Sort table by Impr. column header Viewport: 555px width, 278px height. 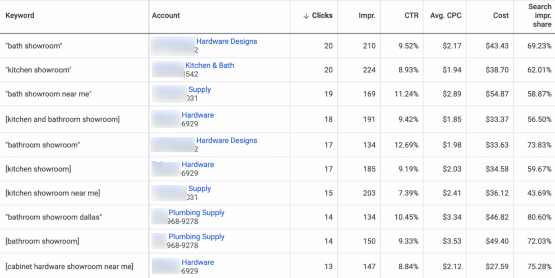coord(367,15)
